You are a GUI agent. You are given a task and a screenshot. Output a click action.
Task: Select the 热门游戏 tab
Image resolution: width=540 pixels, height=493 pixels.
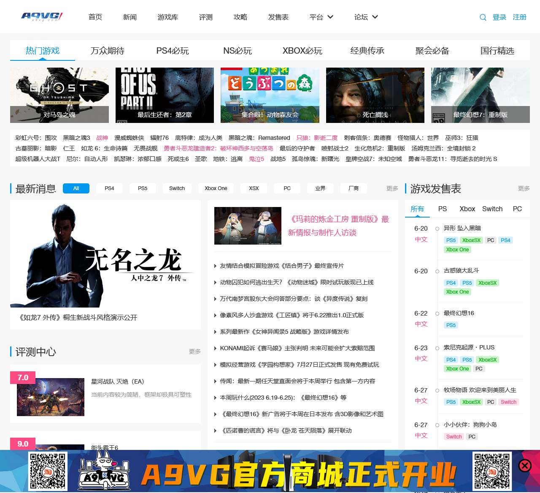(43, 51)
